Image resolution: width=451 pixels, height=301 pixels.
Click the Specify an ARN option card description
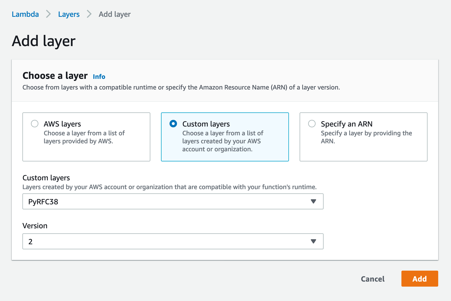pyautogui.click(x=366, y=137)
